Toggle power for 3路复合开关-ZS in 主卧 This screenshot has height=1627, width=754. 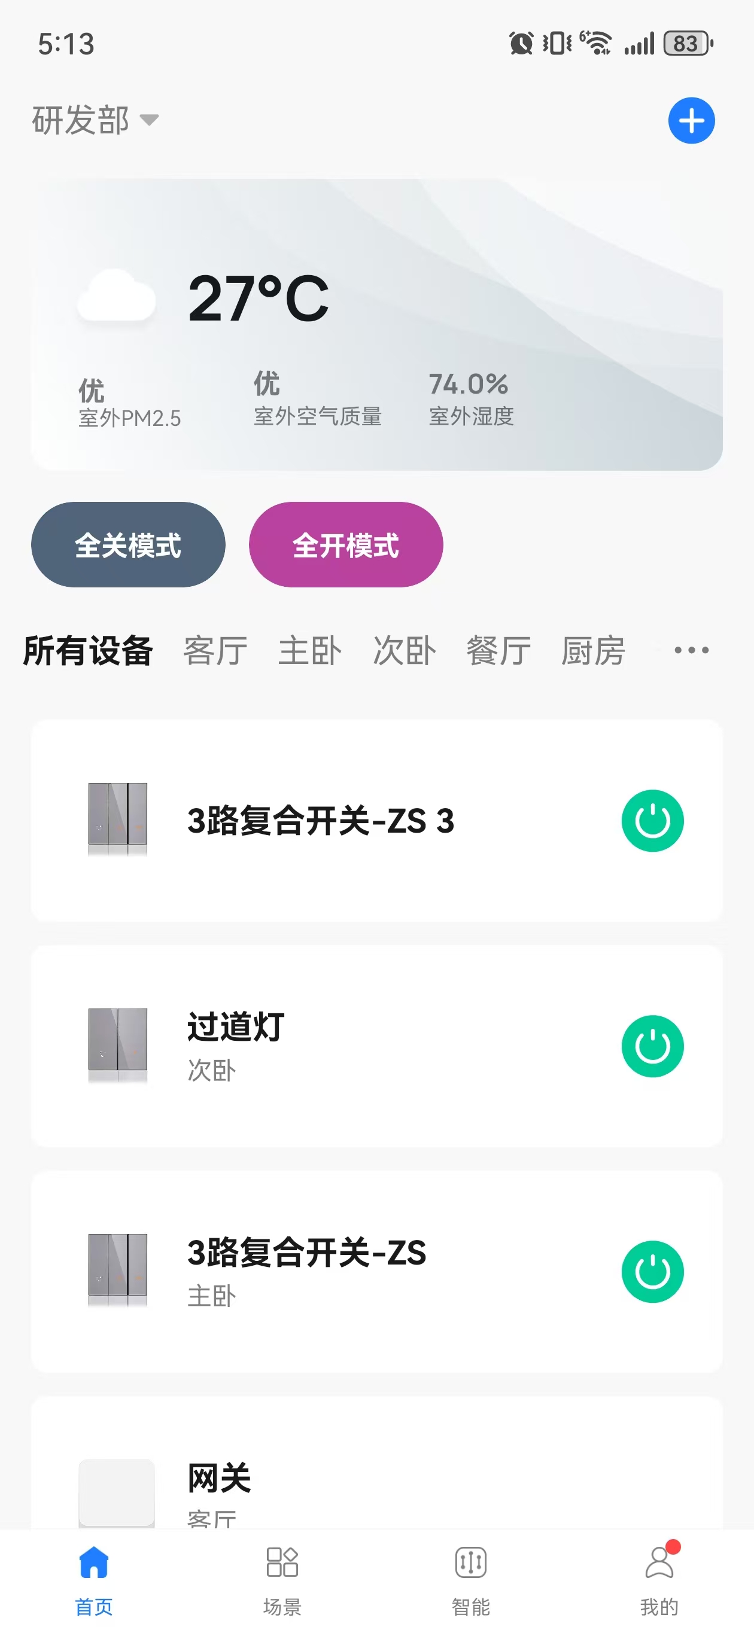[x=652, y=1272]
